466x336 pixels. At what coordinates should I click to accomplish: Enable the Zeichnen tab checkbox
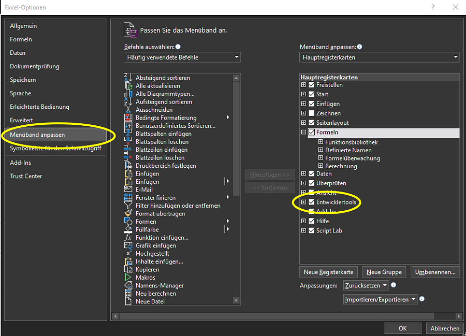pyautogui.click(x=312, y=113)
